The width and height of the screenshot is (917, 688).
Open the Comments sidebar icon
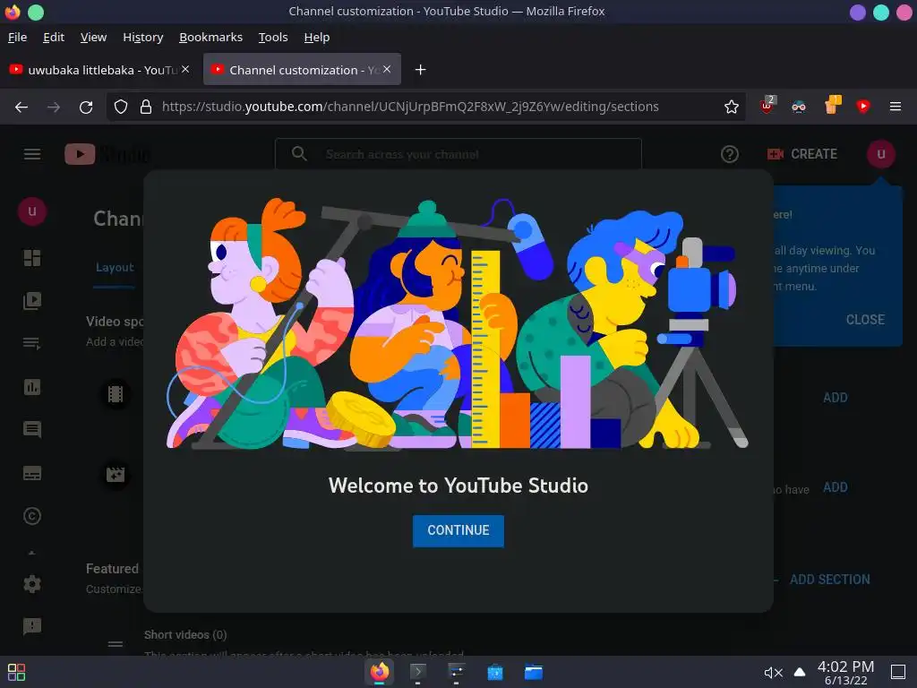coord(32,430)
